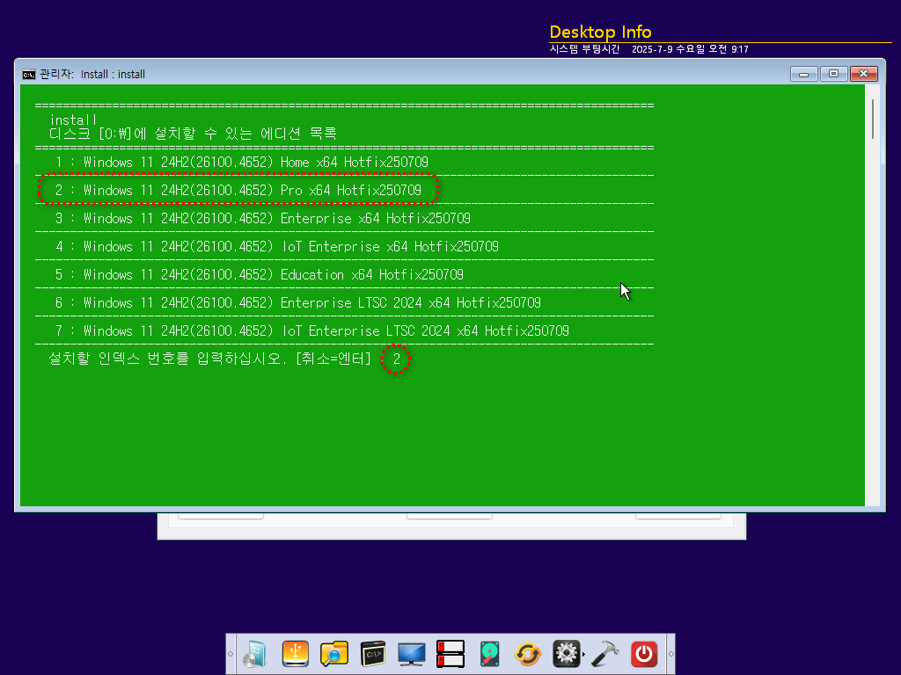Minimize the install console window
This screenshot has width=901, height=675.
click(804, 74)
